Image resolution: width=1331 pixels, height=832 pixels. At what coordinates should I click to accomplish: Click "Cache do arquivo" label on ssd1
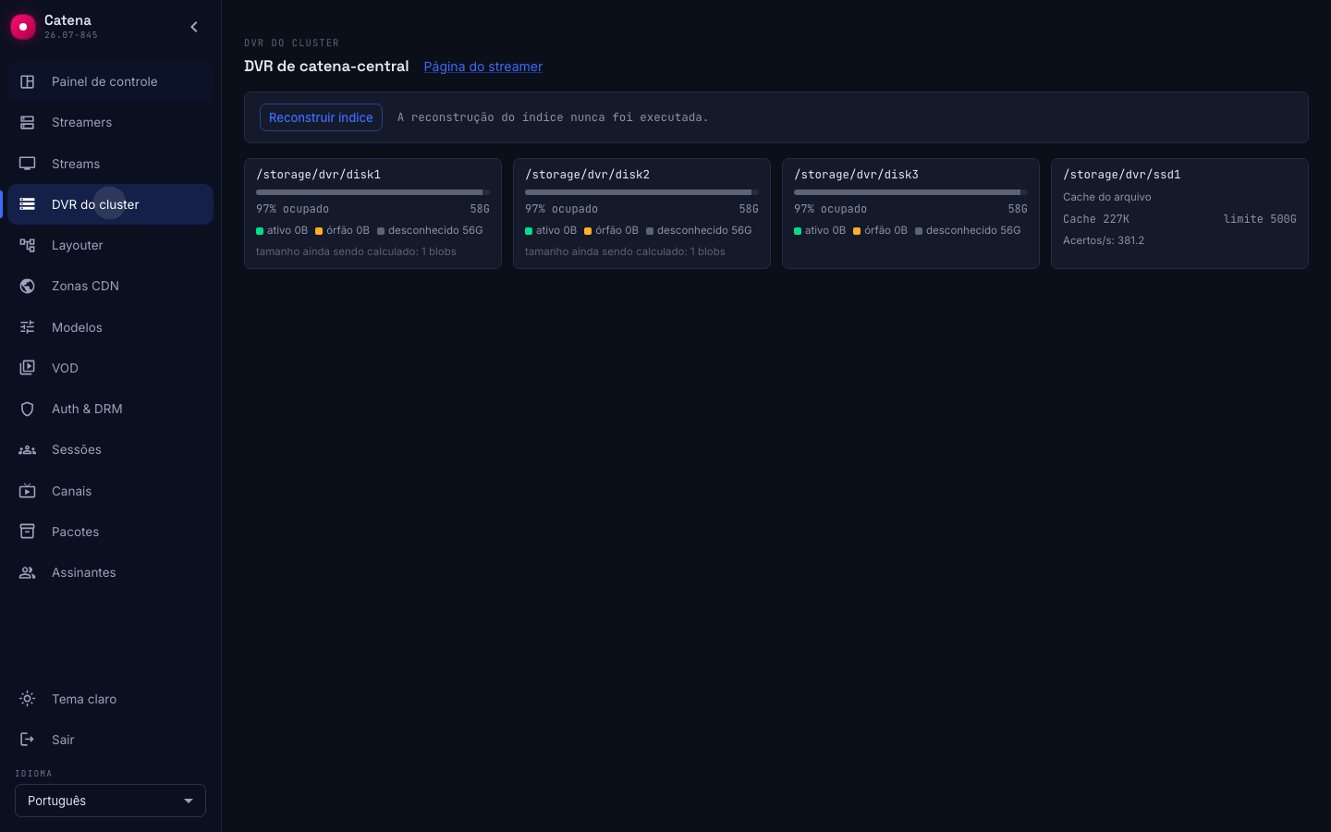point(1106,197)
